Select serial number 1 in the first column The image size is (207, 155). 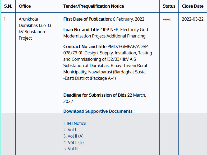(x=5, y=19)
